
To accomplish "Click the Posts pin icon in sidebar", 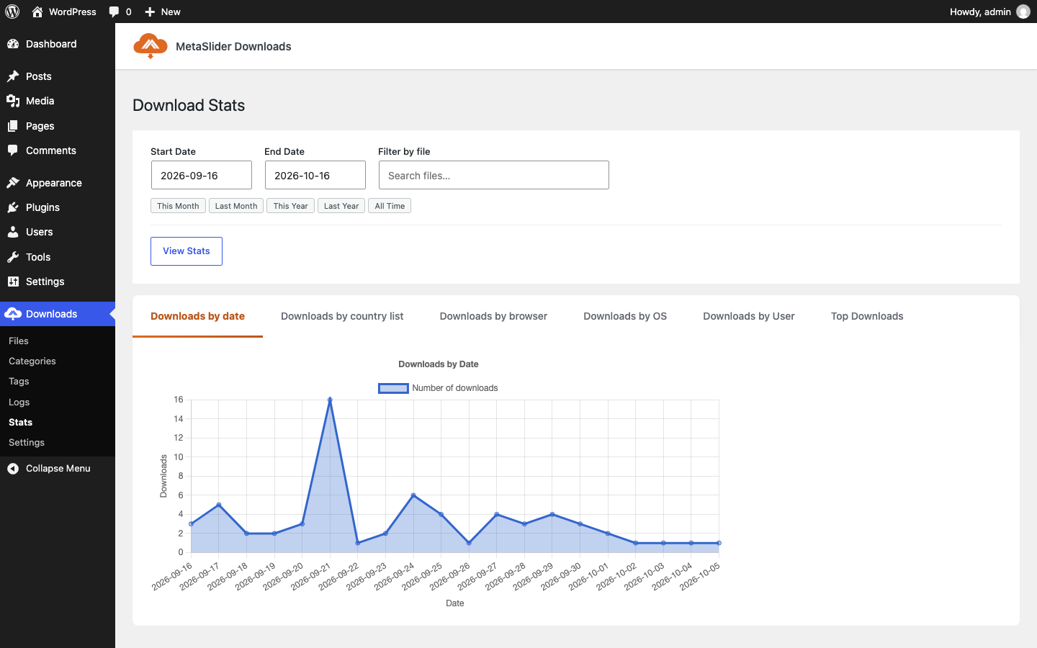I will (x=13, y=76).
